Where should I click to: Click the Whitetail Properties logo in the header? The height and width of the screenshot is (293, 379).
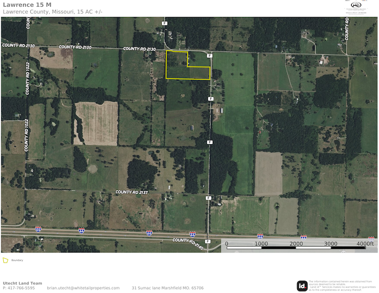coord(356,8)
